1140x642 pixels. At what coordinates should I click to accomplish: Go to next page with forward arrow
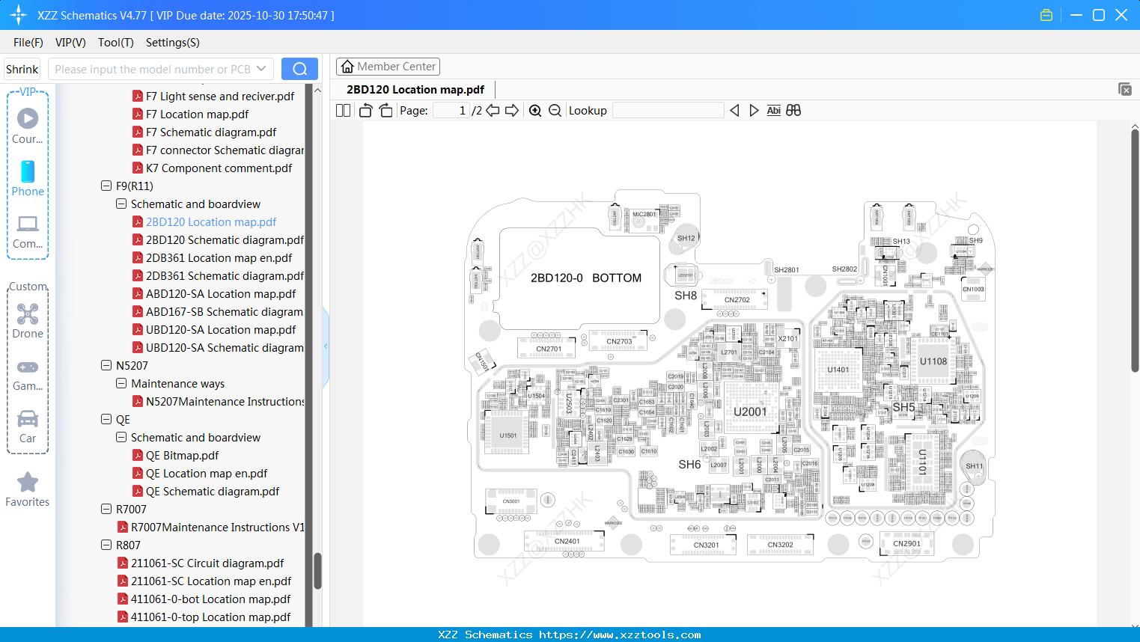tap(513, 110)
